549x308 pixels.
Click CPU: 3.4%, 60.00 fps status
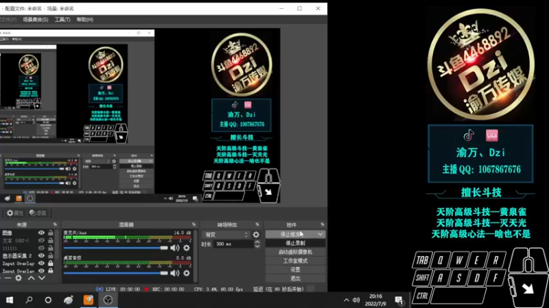coord(218,289)
